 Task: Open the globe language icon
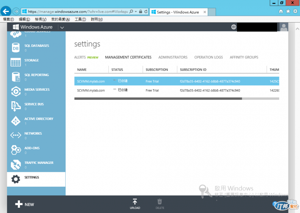point(234,27)
